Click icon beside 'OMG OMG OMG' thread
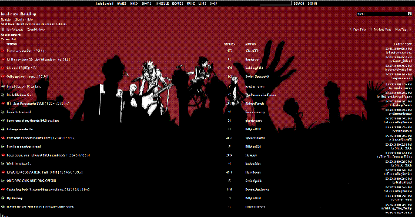 (x=3, y=181)
